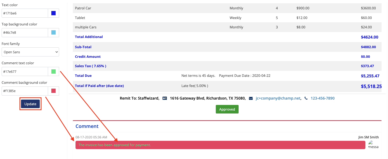Click the Update button
388x159 pixels.
30,104
